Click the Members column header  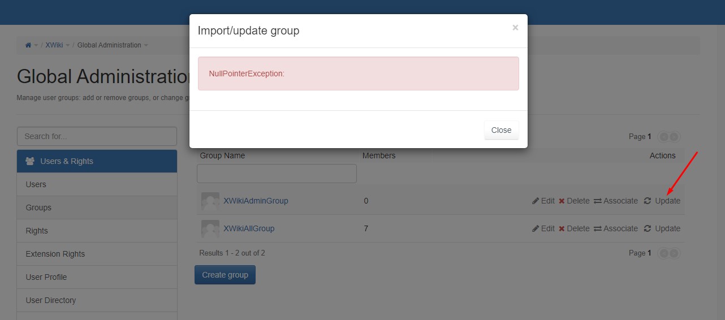(379, 155)
